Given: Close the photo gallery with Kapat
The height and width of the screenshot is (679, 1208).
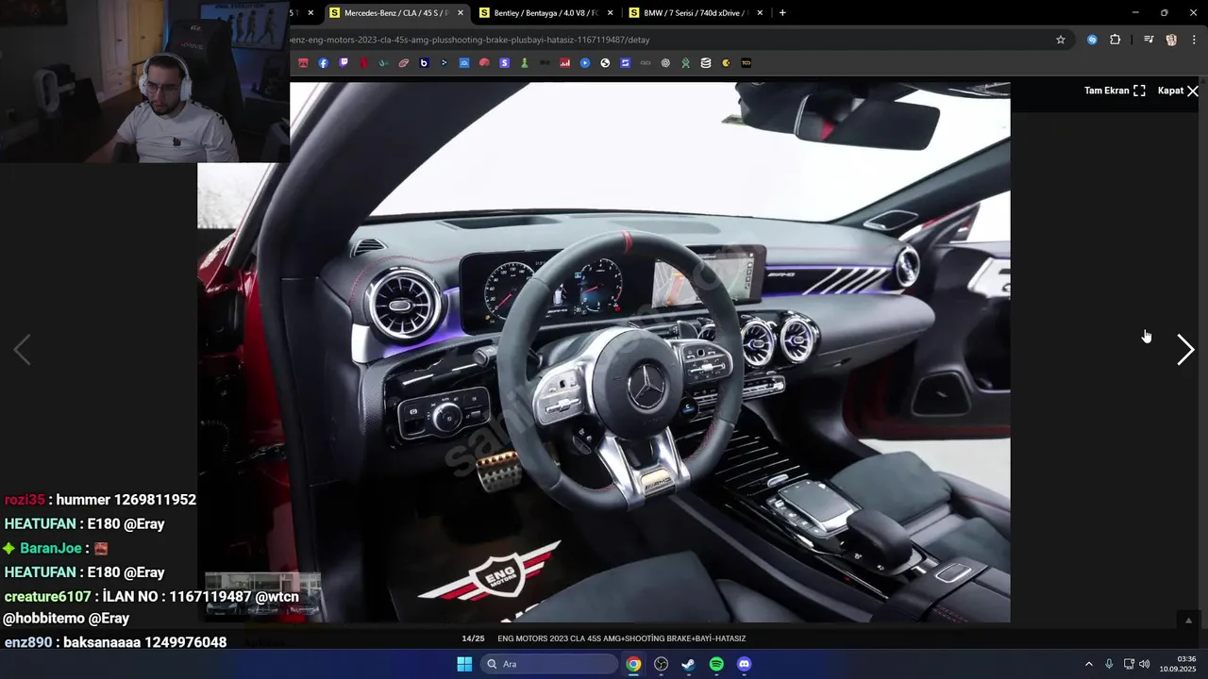Looking at the screenshot, I should point(1178,91).
